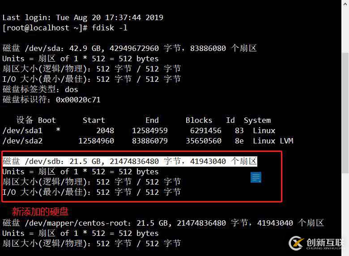Click the /dev/sda 42.9 GB line
The height and width of the screenshot is (256, 349).
(x=130, y=48)
